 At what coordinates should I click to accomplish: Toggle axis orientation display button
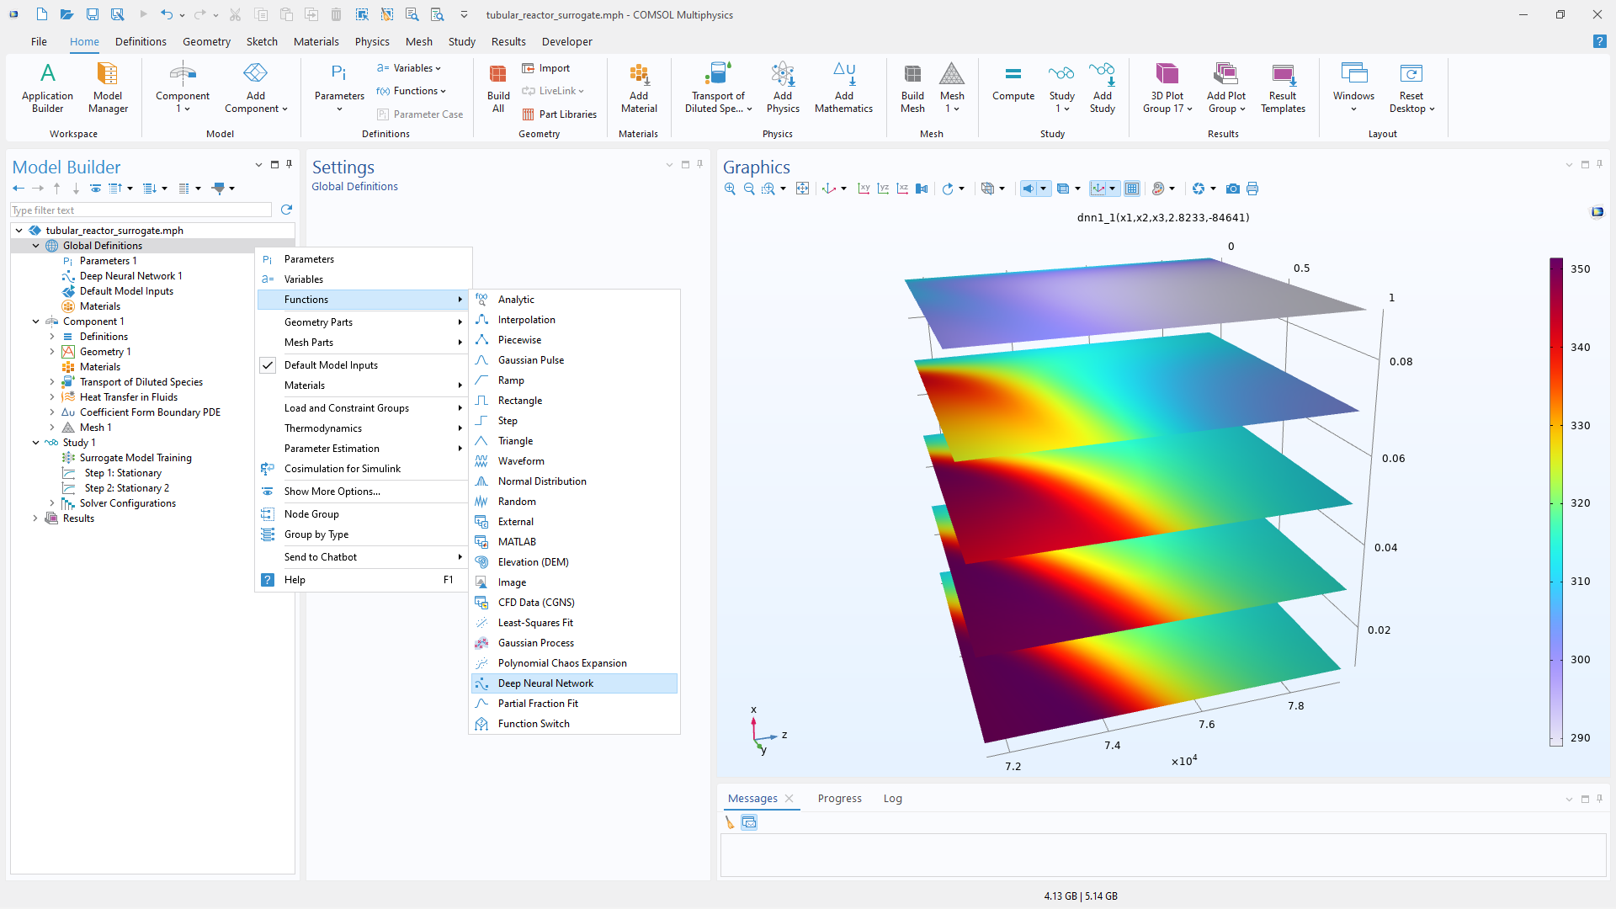click(1098, 189)
